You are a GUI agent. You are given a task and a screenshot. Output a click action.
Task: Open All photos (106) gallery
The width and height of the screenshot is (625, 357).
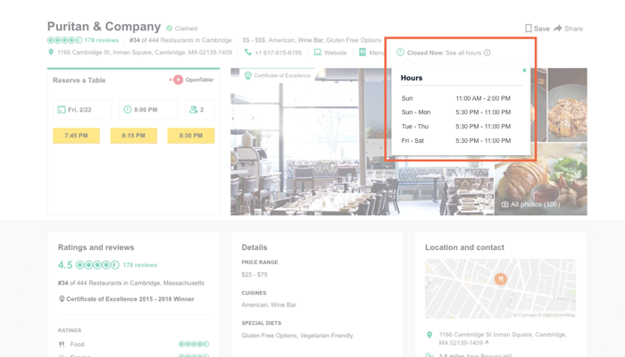click(x=531, y=204)
